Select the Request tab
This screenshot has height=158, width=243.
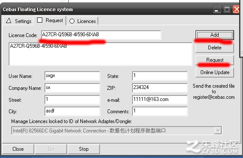point(50,20)
